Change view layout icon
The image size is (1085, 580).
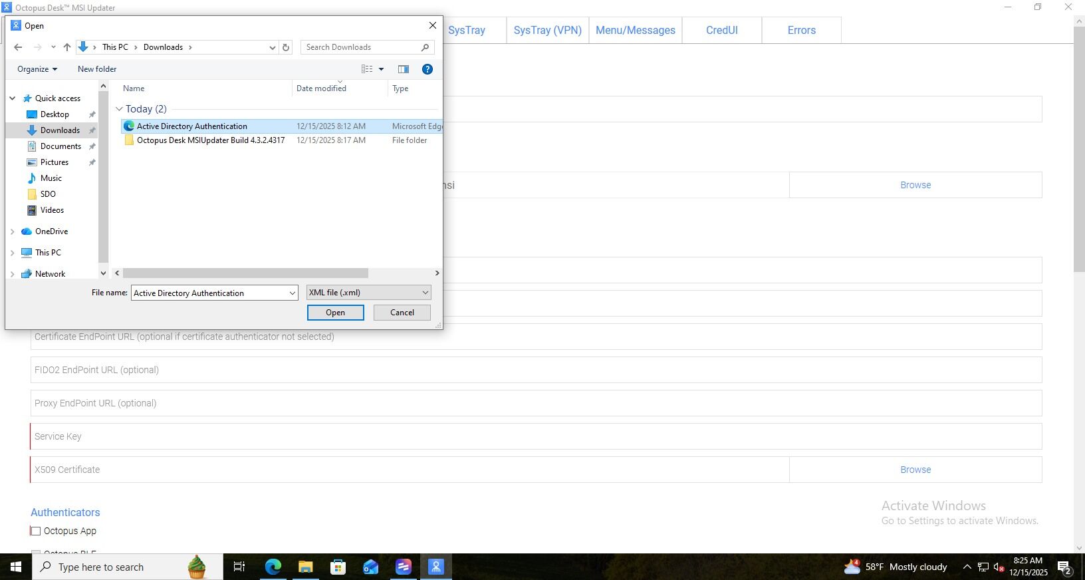pyautogui.click(x=367, y=69)
